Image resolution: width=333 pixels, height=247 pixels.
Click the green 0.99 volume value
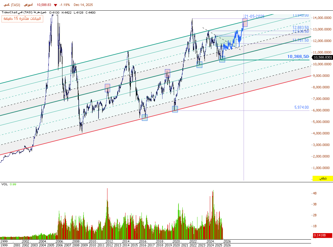tap(13, 184)
